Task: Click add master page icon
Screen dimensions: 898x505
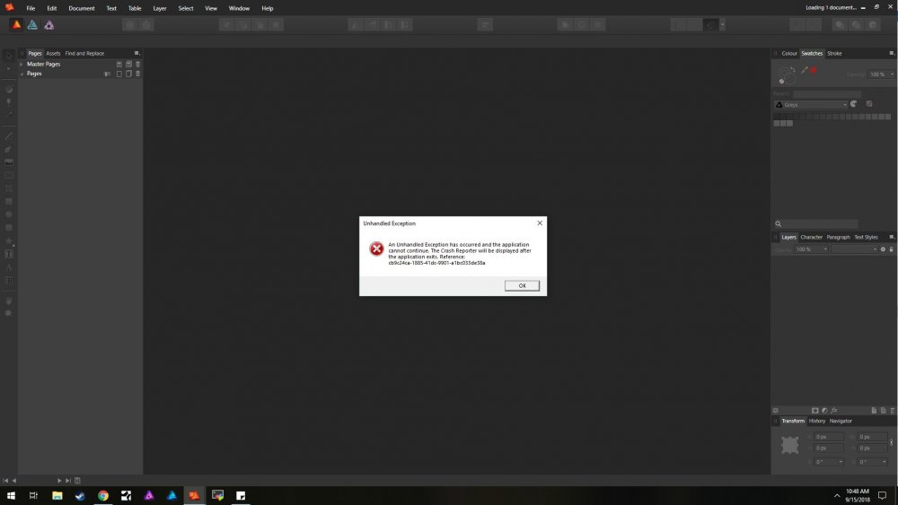Action: [x=119, y=64]
